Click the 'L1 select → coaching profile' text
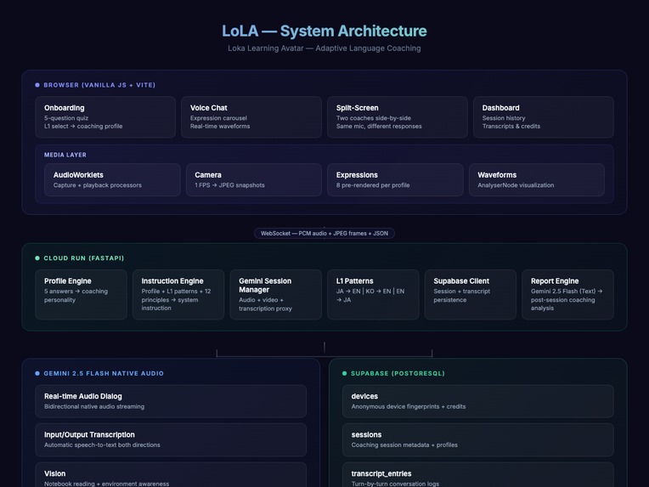 83,127
